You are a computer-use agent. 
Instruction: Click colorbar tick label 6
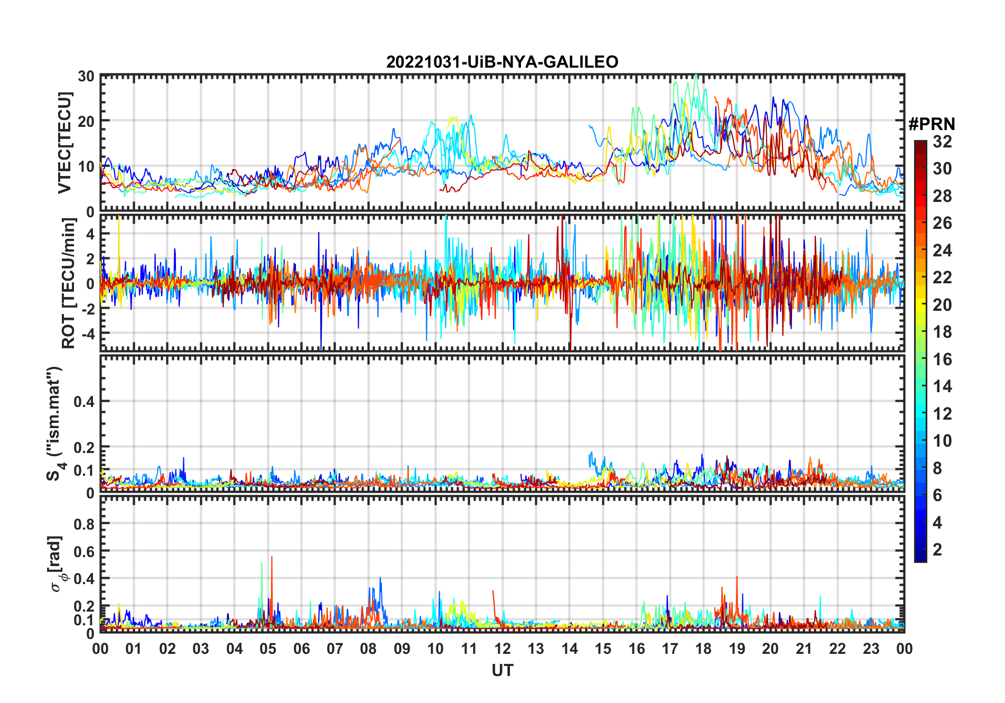tap(937, 495)
